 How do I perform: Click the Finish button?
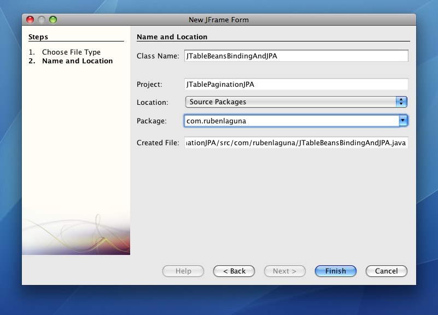tap(336, 271)
